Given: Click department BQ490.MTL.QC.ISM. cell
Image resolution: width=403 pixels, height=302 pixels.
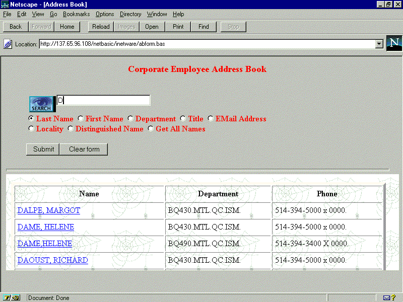Looking at the screenshot, I should coord(218,244).
